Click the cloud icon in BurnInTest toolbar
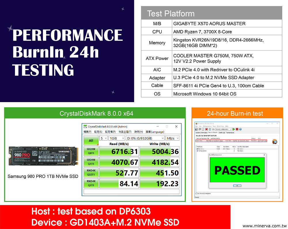 (213, 129)
